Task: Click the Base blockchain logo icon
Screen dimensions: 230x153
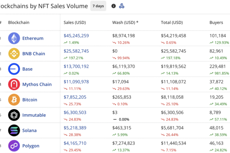Action: tap(14, 69)
